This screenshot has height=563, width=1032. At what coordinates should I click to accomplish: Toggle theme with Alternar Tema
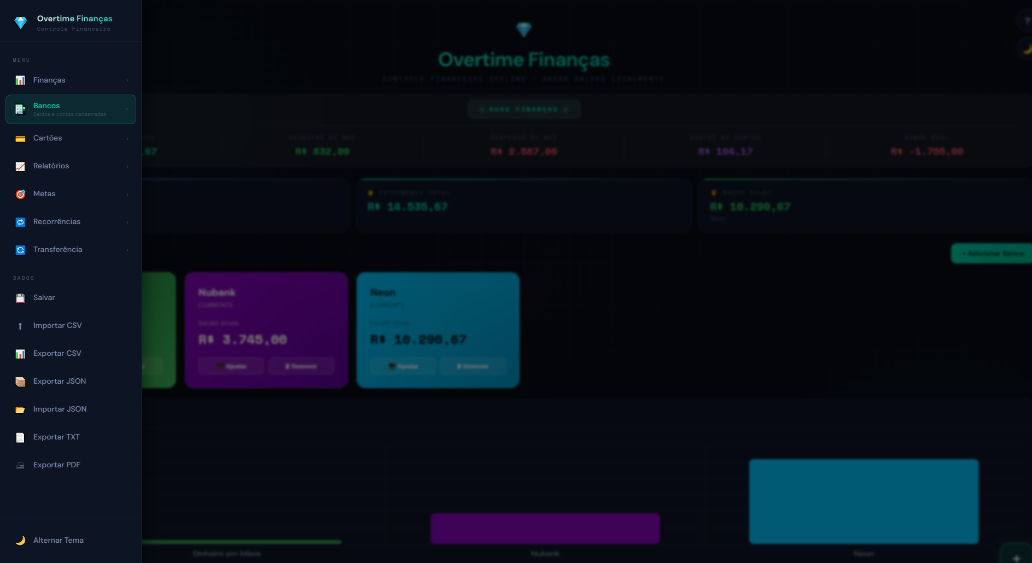coord(71,541)
